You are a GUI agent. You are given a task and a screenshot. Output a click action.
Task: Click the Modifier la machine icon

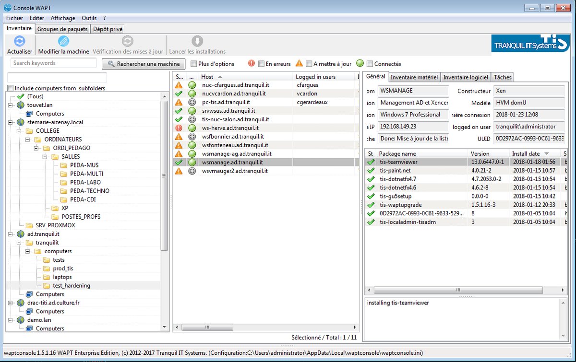point(63,41)
